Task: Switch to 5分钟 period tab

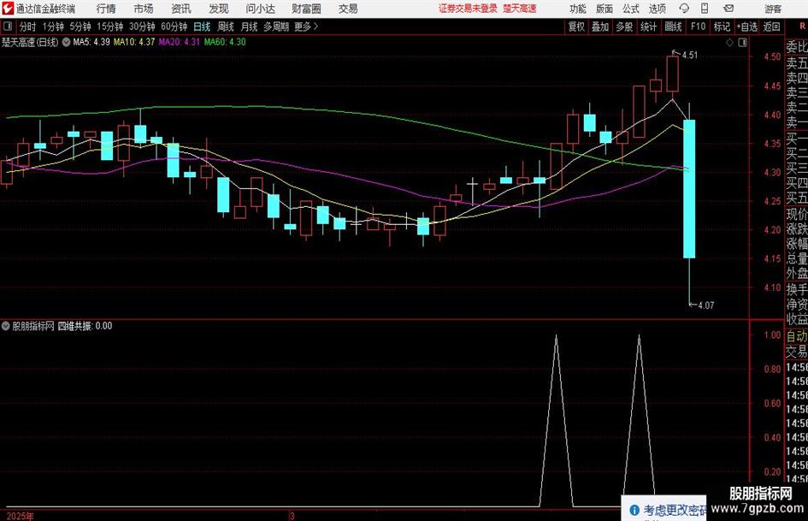Action: click(80, 27)
